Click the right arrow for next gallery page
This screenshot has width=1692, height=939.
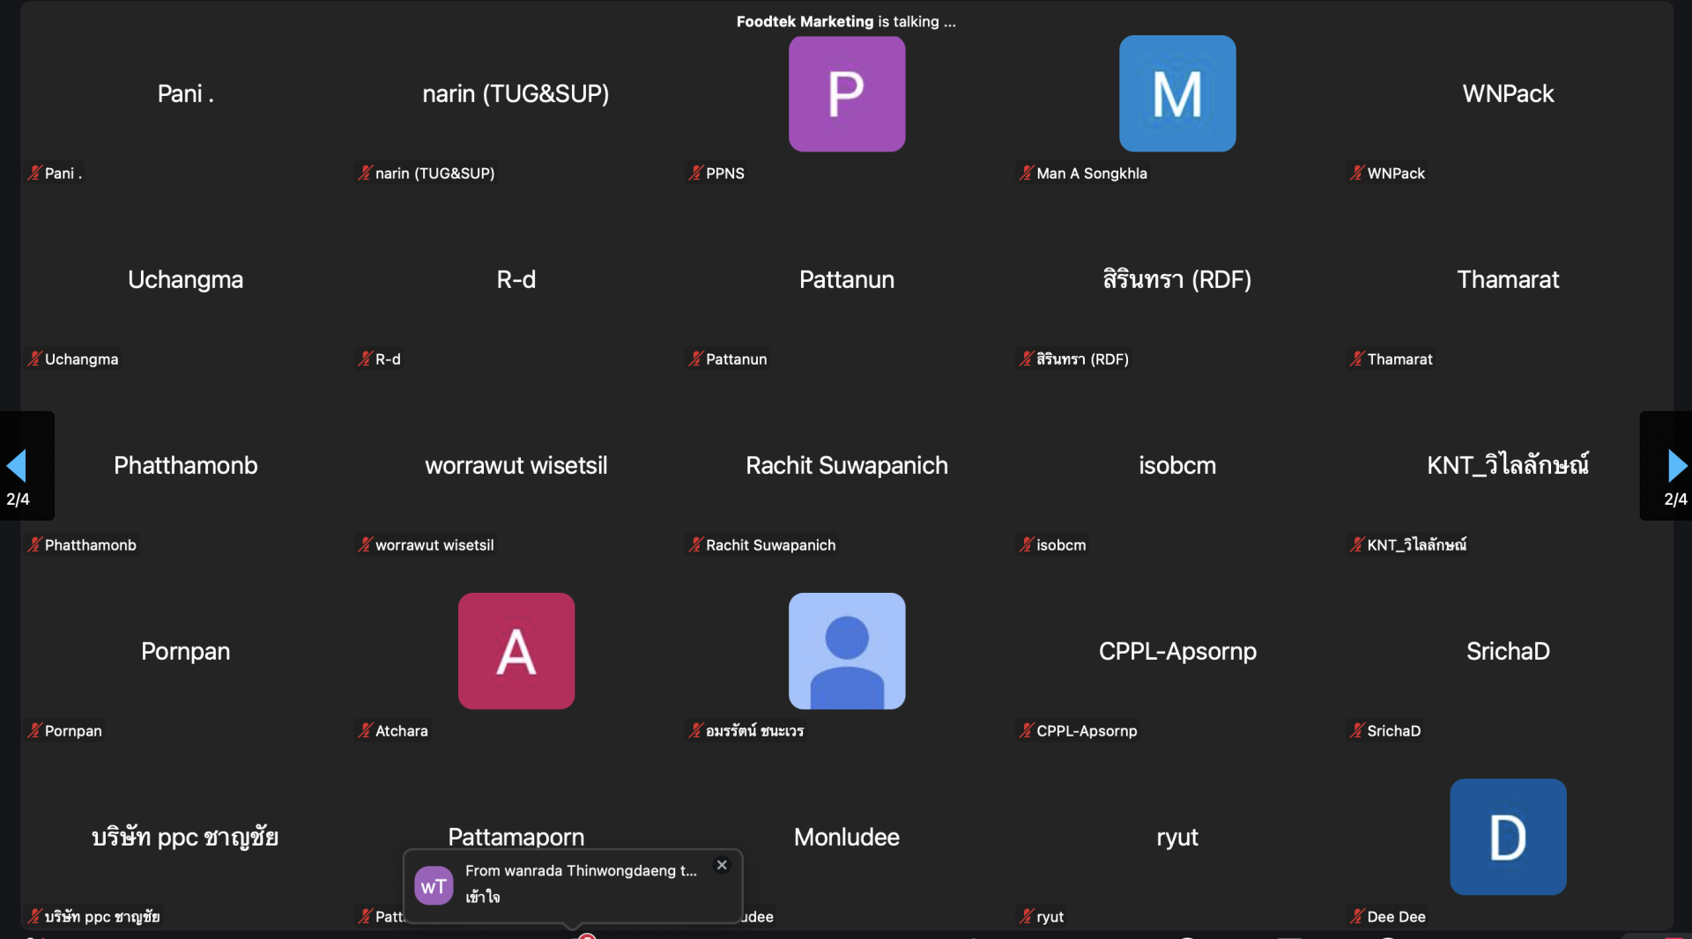[1676, 465]
